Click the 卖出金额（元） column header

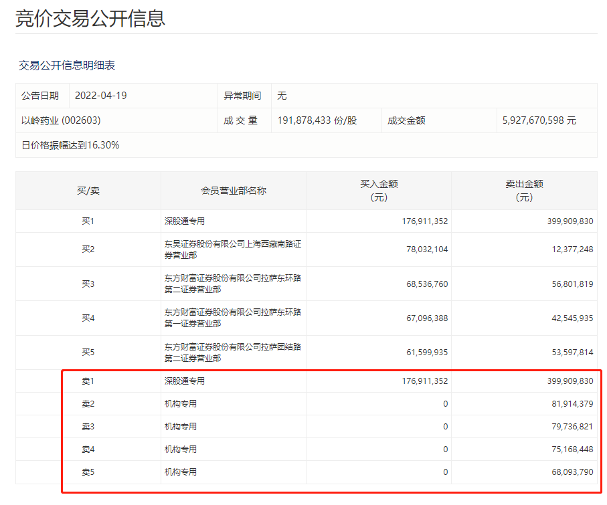click(x=524, y=191)
